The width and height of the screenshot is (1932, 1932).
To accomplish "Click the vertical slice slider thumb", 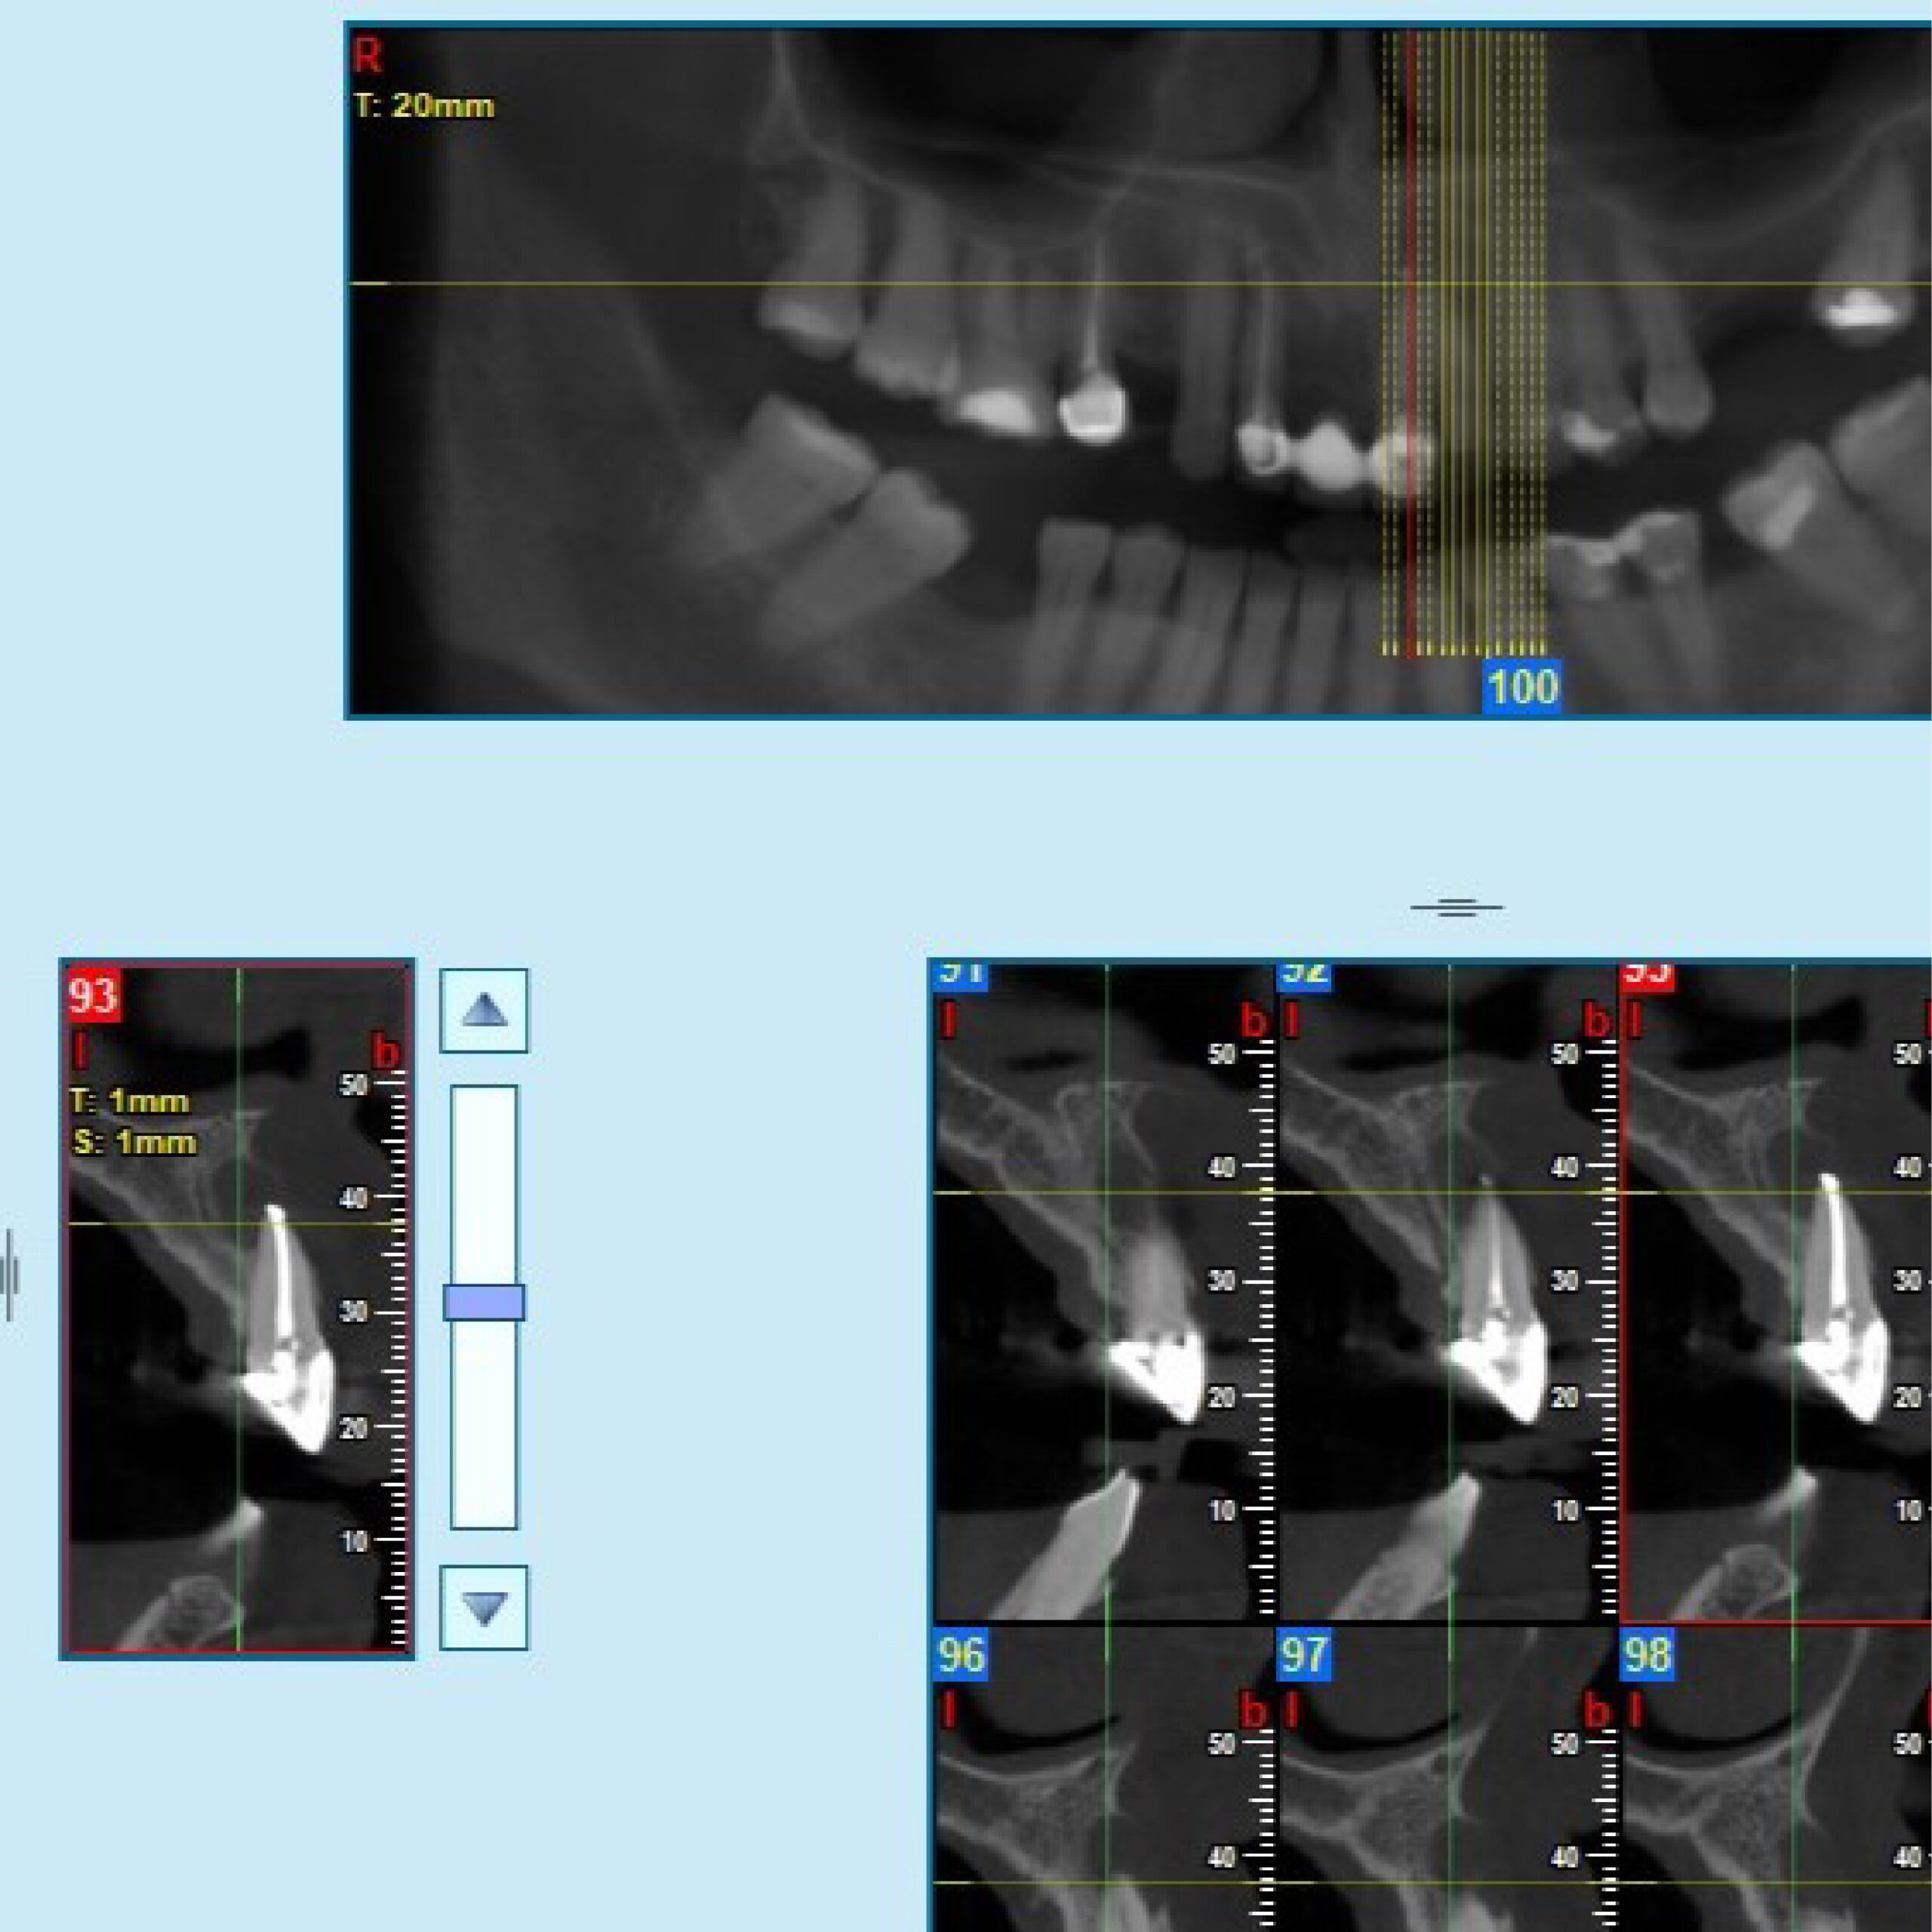I will pos(484,1302).
